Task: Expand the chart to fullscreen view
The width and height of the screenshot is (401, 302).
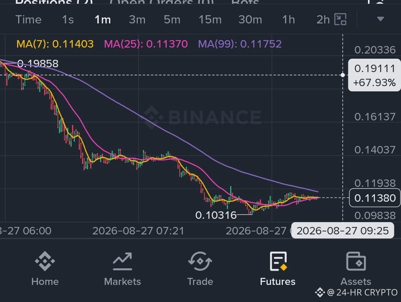Action: 340,19
